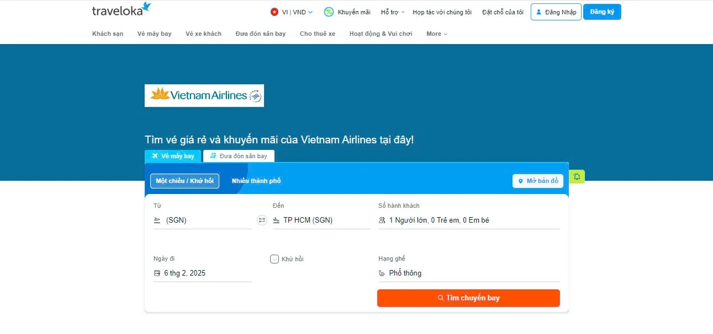Click the passengers icon in Số hành khách
This screenshot has height=334, width=713.
tap(382, 220)
